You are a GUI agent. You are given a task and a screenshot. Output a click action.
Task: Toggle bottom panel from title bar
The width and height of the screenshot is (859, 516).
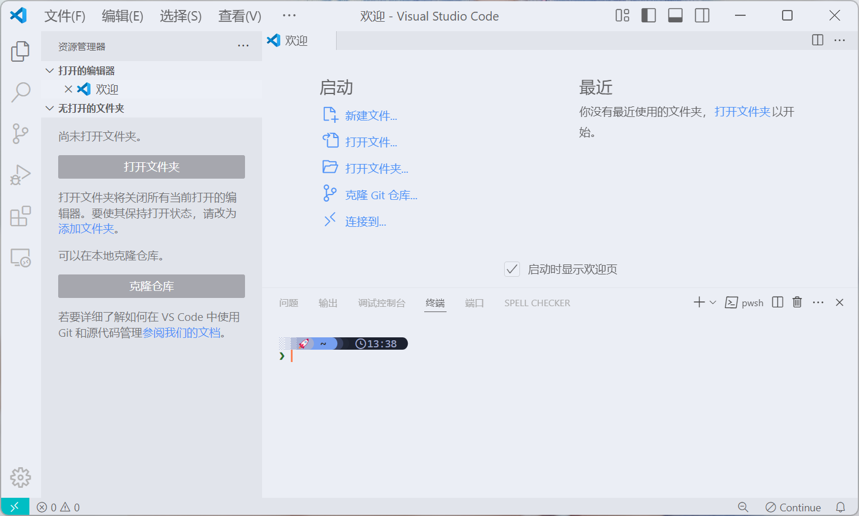click(676, 16)
